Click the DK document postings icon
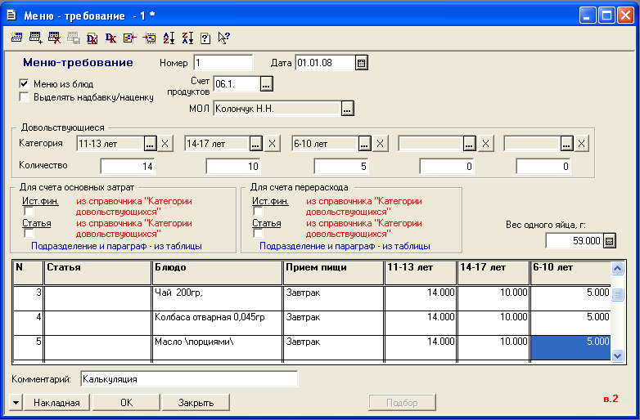640x420 pixels. pyautogui.click(x=92, y=38)
